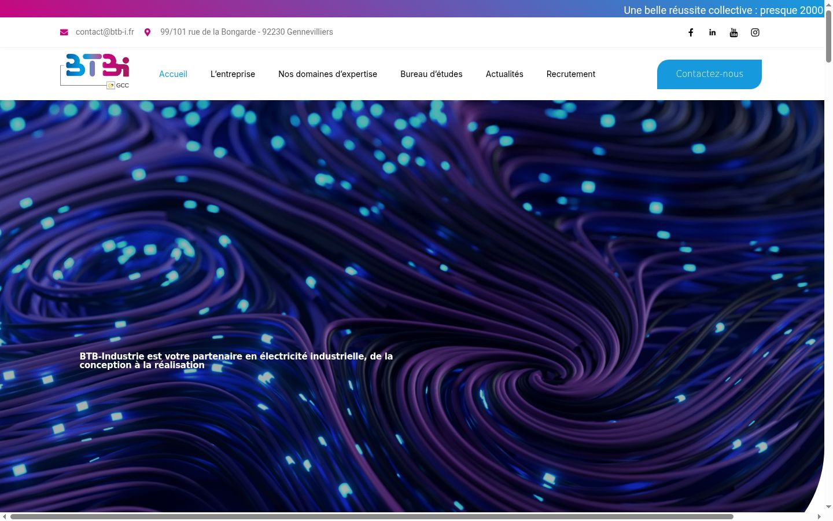Click the vertical scrollbar down arrow
833x521 pixels.
pyautogui.click(x=828, y=507)
